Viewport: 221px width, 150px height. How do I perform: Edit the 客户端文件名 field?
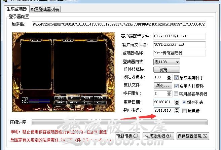point(180,45)
